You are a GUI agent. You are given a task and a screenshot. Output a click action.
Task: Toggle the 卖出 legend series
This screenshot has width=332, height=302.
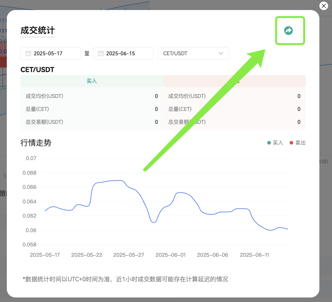coord(297,143)
